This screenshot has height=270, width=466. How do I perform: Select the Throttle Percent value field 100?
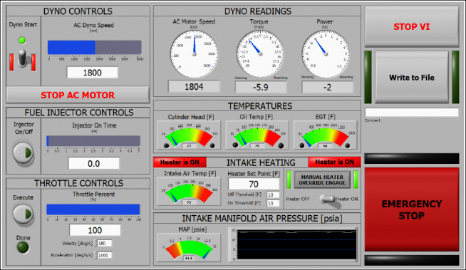pos(95,230)
